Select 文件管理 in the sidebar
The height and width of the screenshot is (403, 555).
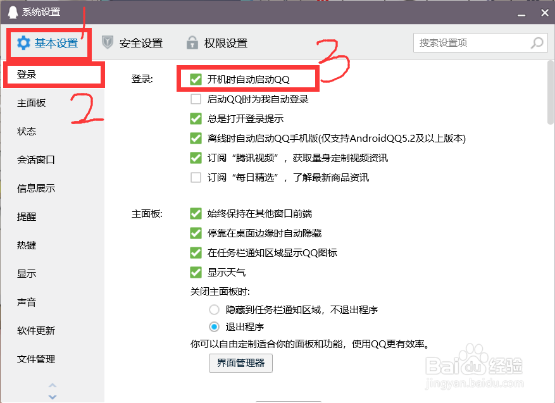pyautogui.click(x=53, y=359)
